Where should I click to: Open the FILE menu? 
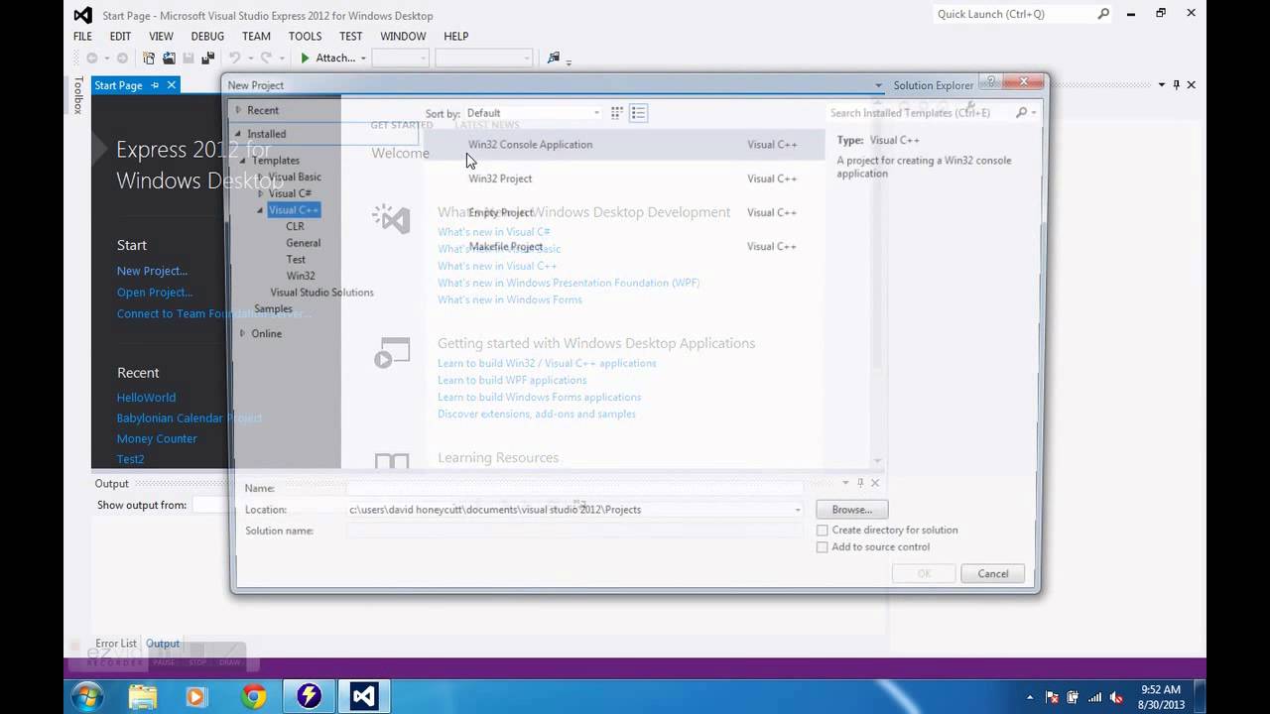point(82,37)
